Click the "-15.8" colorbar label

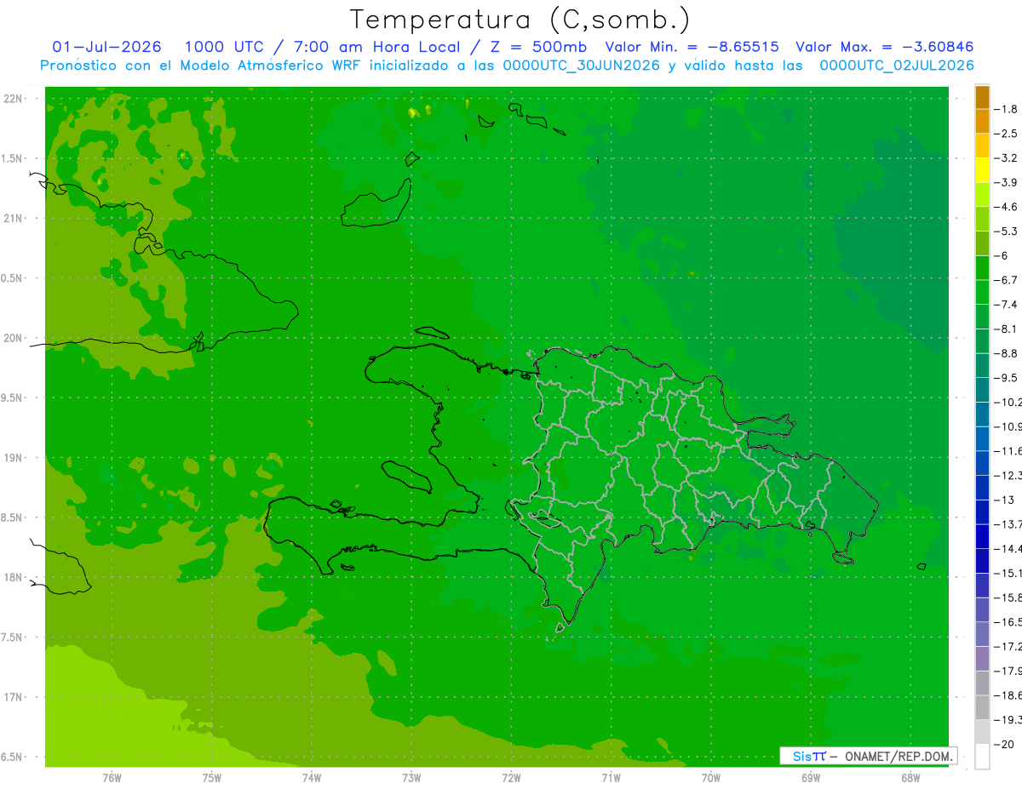pyautogui.click(x=1008, y=597)
